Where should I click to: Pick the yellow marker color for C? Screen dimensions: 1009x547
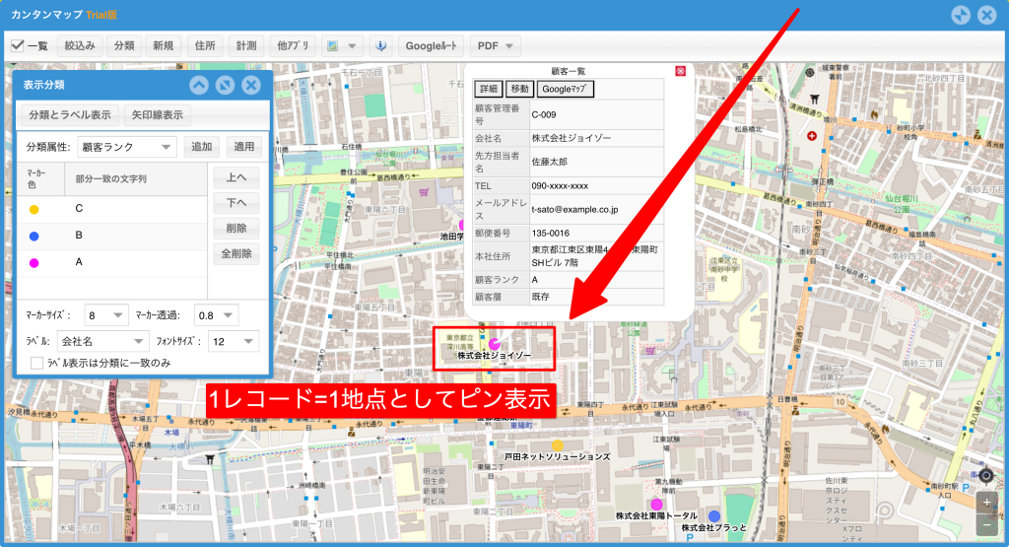point(34,209)
